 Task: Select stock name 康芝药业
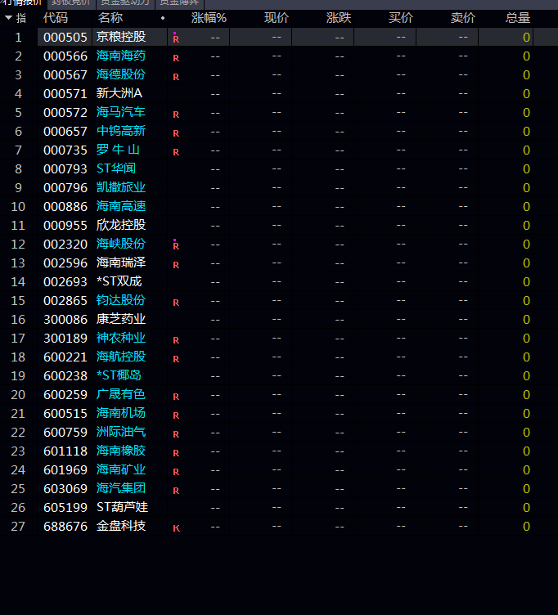click(x=121, y=319)
